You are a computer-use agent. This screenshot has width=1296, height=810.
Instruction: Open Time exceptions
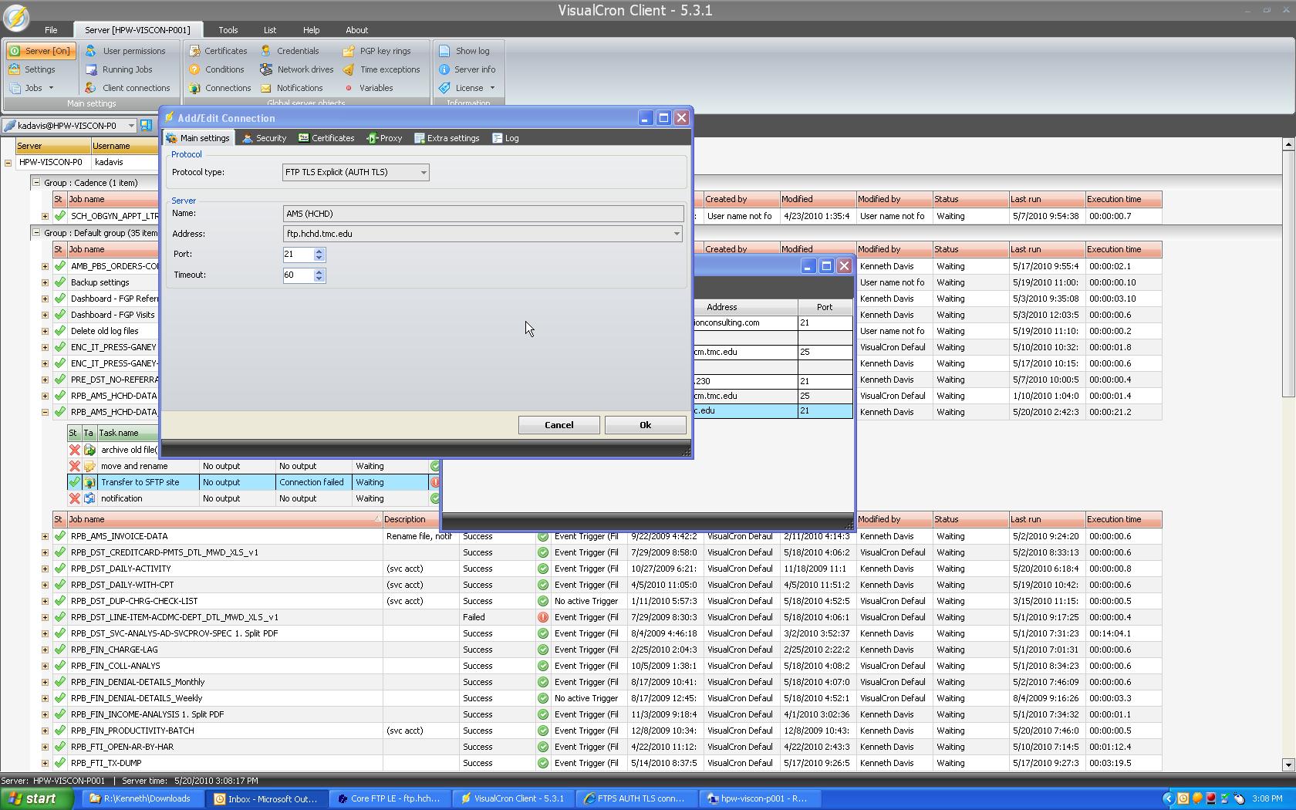click(x=382, y=69)
